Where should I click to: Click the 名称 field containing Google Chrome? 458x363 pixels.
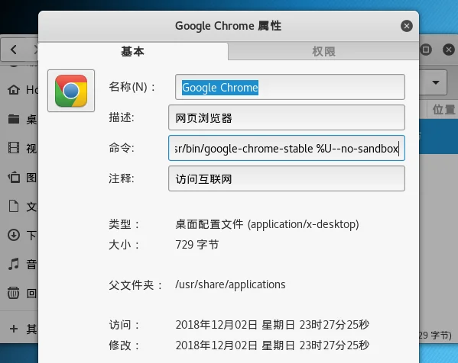(290, 87)
